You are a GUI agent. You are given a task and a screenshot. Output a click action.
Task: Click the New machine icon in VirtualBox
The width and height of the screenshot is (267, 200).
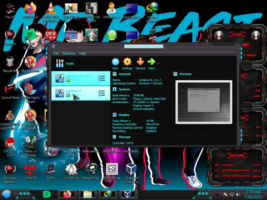coord(116,64)
